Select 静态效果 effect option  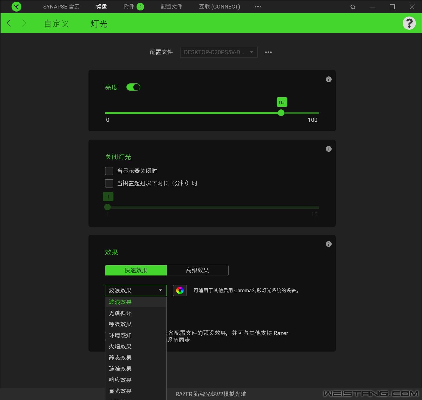pos(136,358)
